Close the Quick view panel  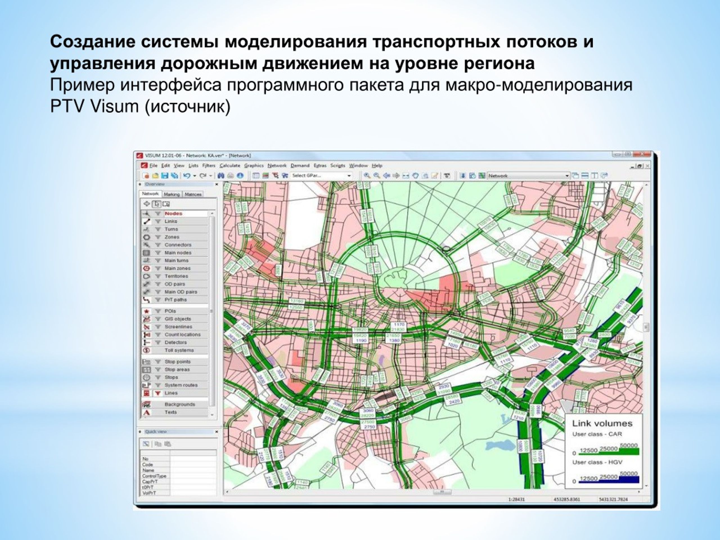point(216,432)
